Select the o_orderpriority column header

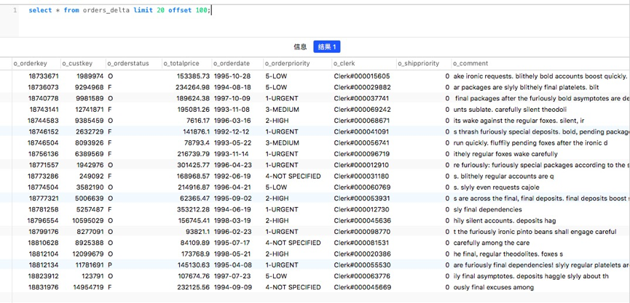(287, 63)
